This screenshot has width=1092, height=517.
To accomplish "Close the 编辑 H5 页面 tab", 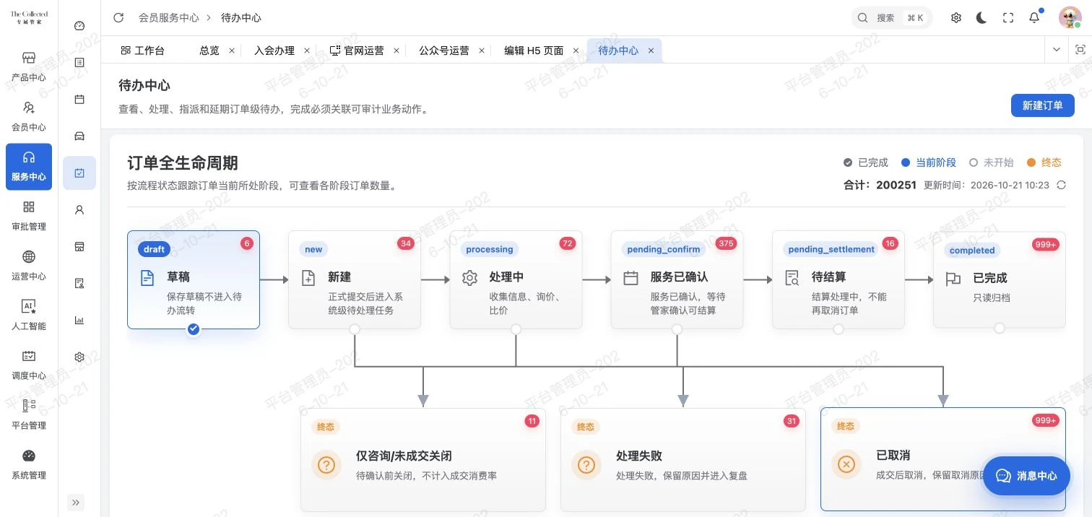I will (x=576, y=51).
